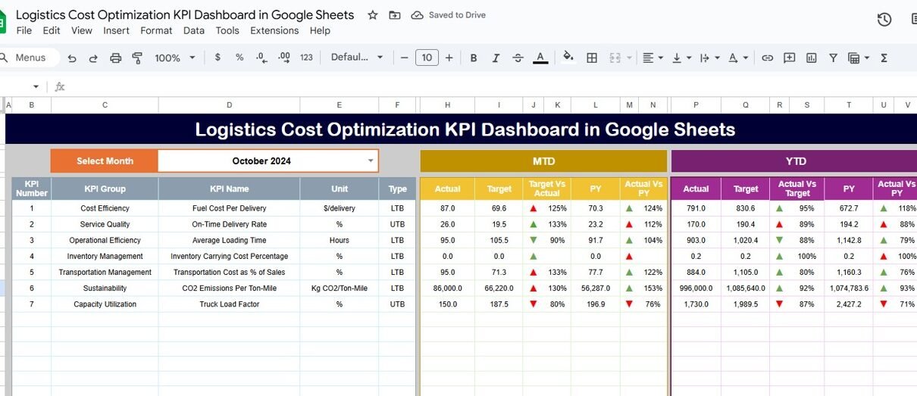Toggle italic formatting
The image size is (917, 396).
496,58
